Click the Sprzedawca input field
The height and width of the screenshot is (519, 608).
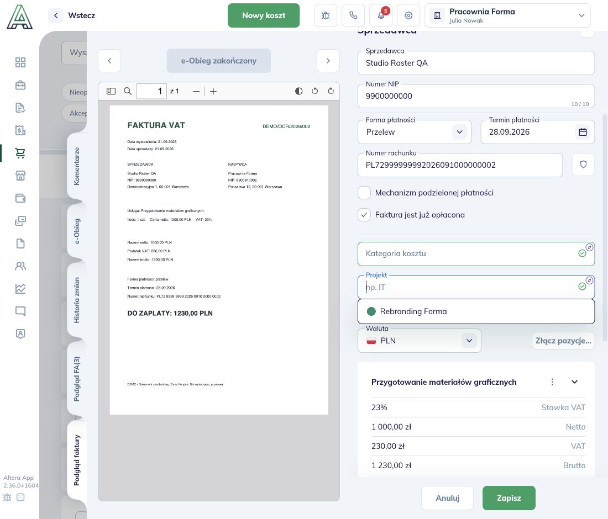476,63
